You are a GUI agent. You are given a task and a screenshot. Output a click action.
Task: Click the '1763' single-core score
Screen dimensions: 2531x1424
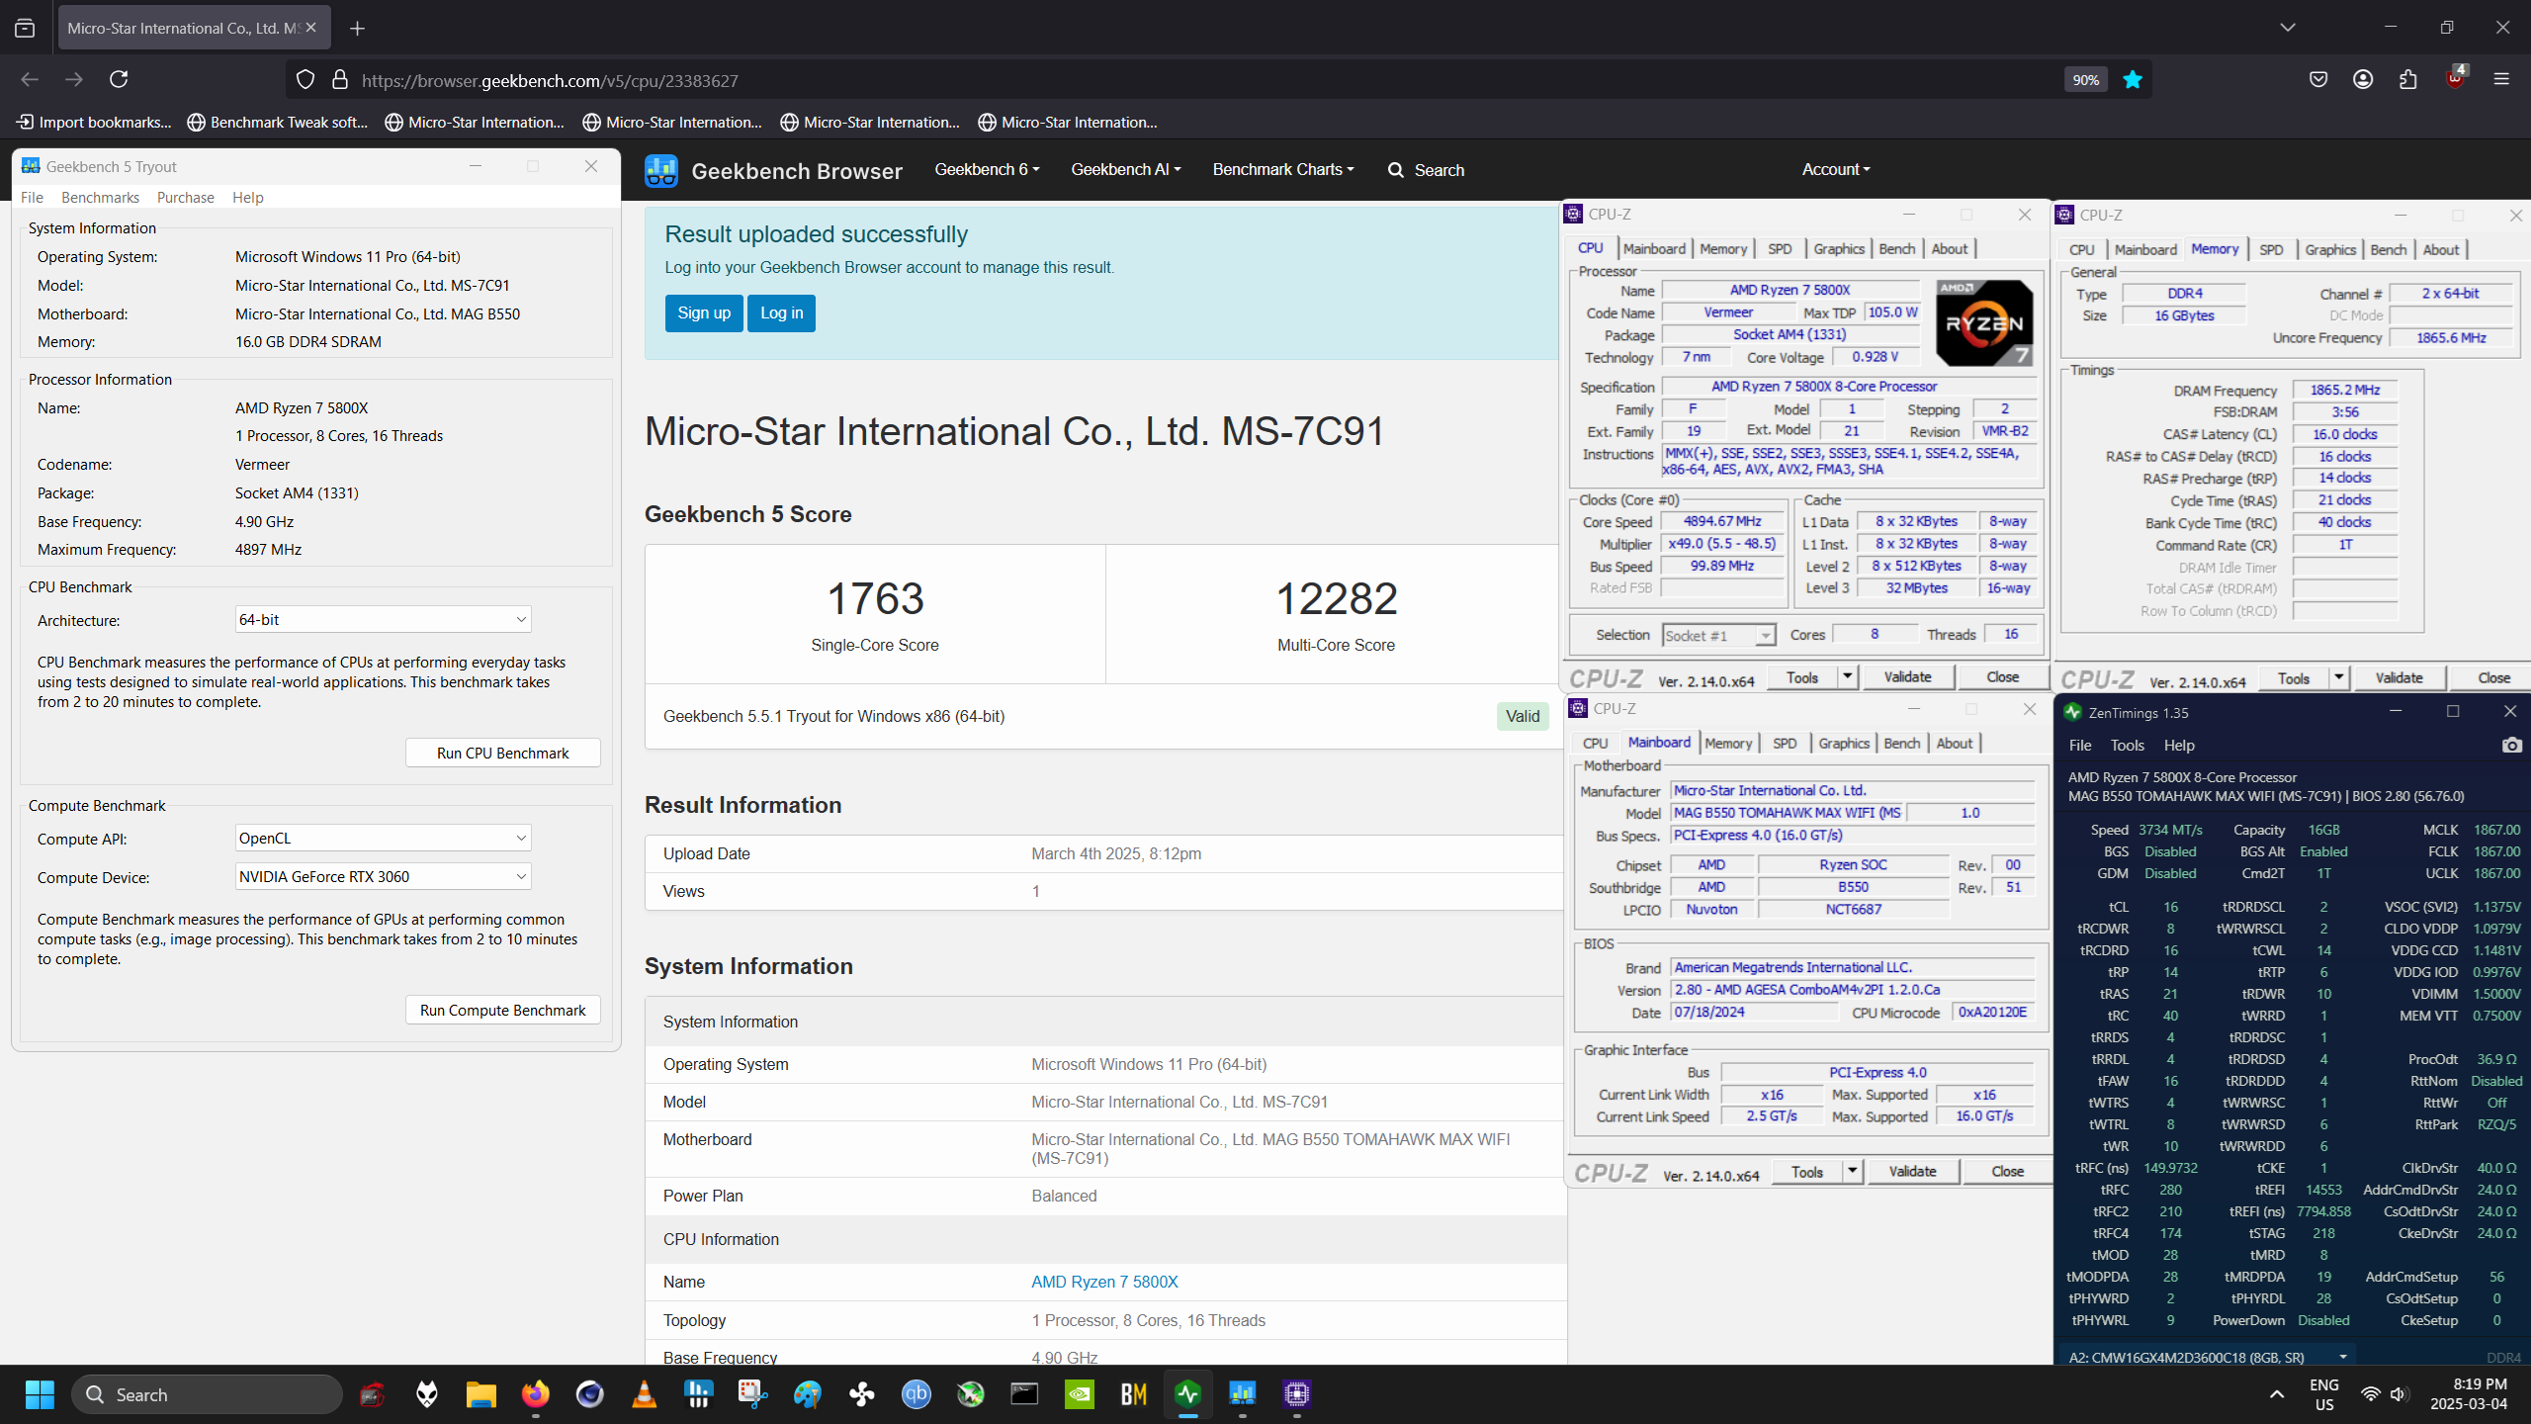(x=875, y=598)
